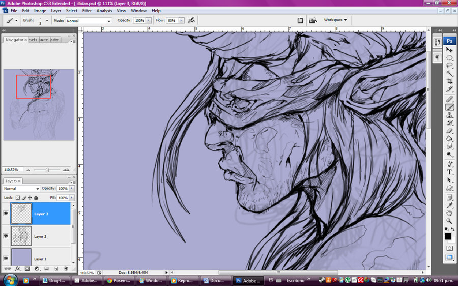Screen dimensions: 458x286
Task: Hide Layer 2 with its eye icon
Action: pos(6,236)
